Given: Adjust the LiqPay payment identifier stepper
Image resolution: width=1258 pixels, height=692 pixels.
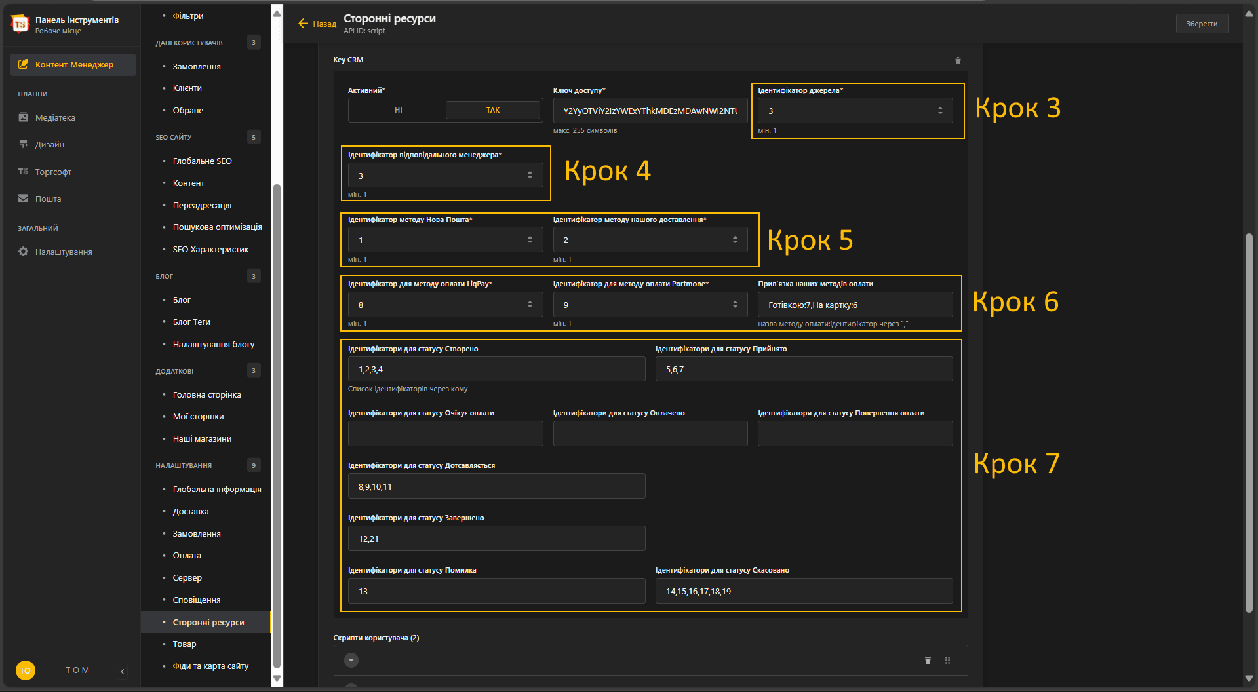Looking at the screenshot, I should pos(530,305).
